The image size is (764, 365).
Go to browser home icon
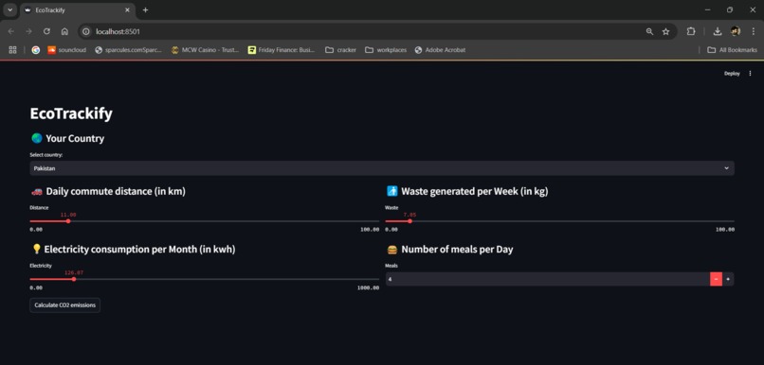click(x=64, y=31)
